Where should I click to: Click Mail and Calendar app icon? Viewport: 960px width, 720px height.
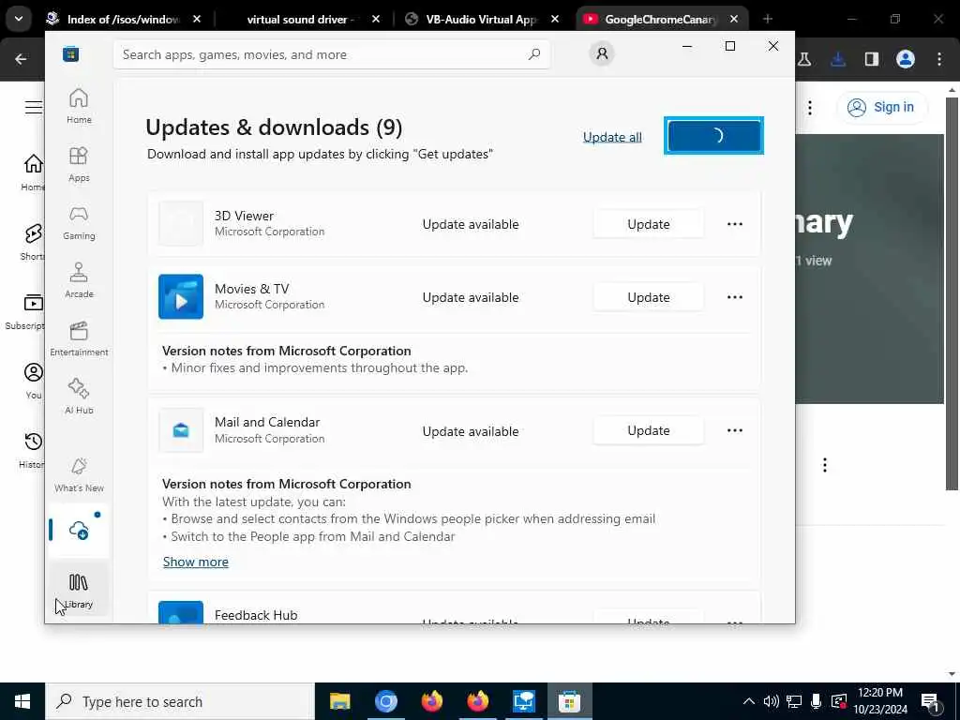181,430
